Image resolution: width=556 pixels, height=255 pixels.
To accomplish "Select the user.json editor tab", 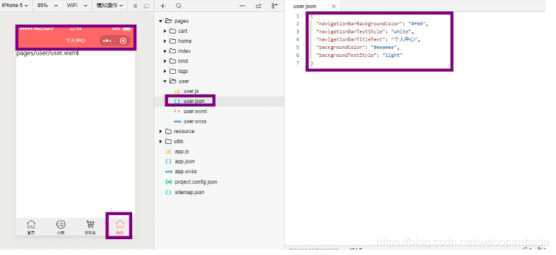I will [305, 6].
